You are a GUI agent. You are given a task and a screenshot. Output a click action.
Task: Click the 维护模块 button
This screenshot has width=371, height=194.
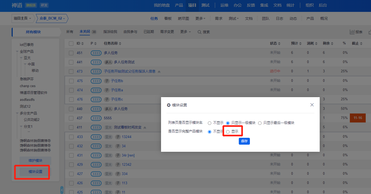[35, 161]
